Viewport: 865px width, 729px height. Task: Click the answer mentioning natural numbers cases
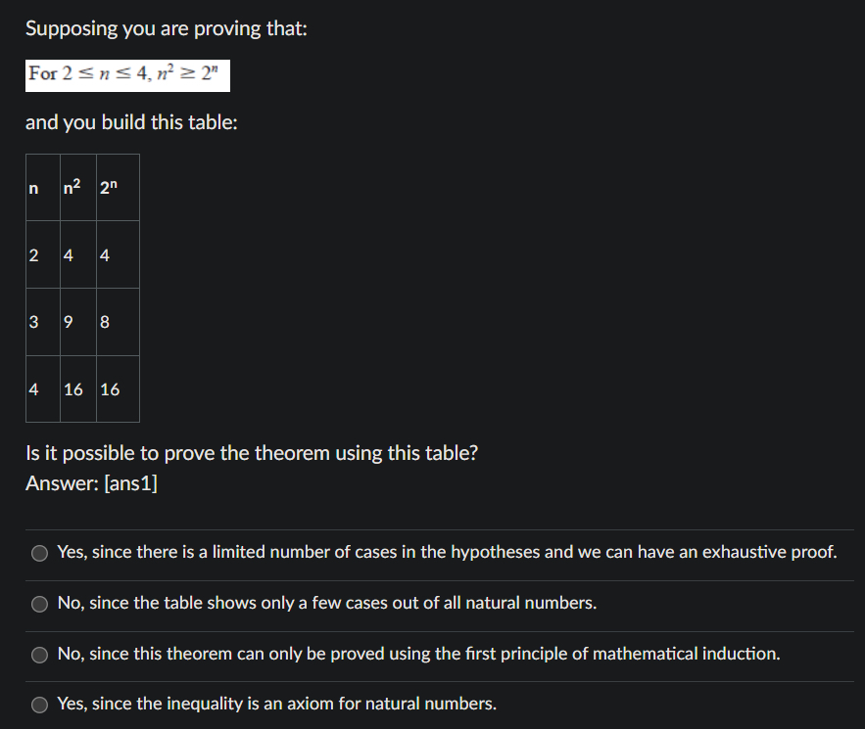pyautogui.click(x=313, y=603)
